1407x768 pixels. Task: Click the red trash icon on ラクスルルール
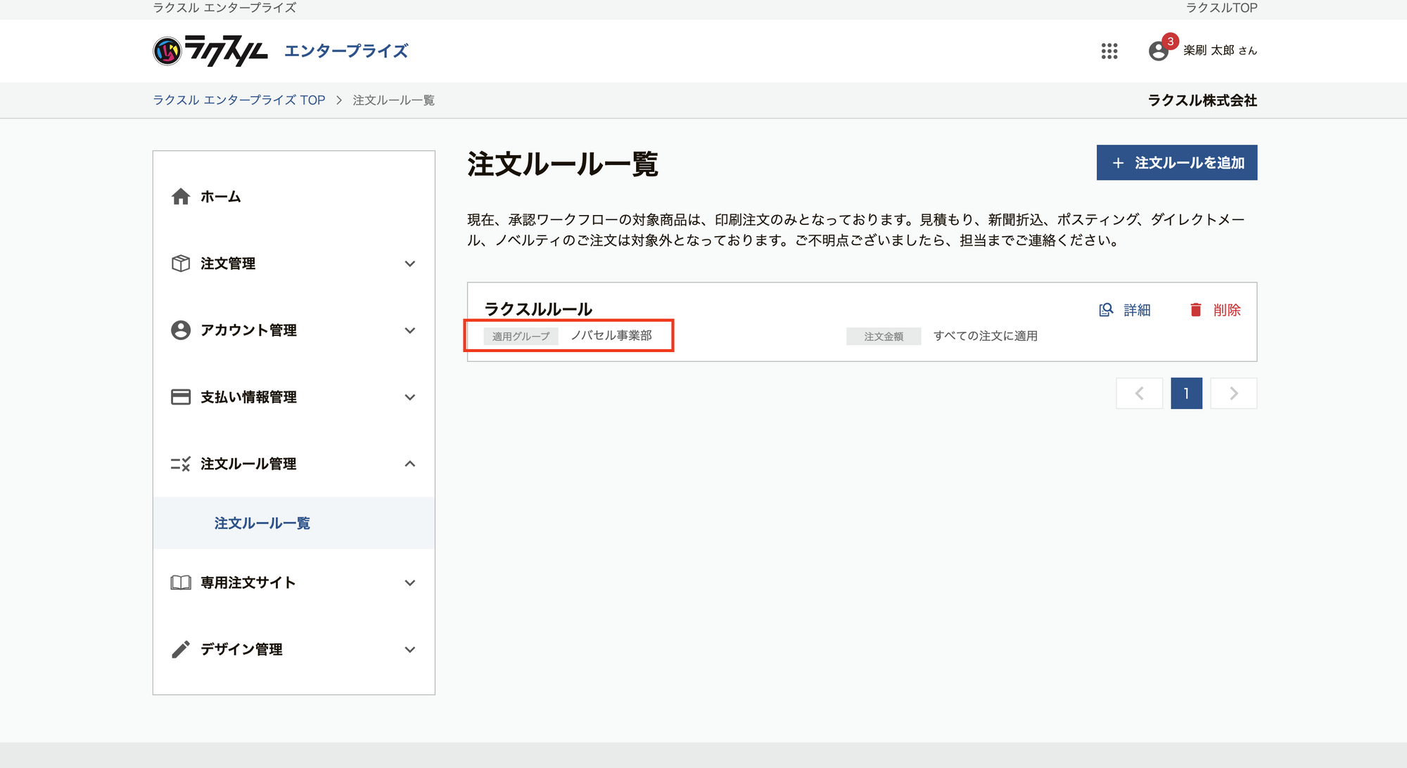(1196, 310)
